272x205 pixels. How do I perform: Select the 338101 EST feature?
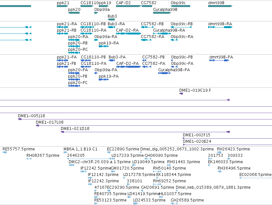tap(128, 184)
